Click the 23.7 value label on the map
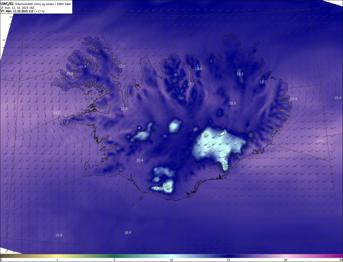The height and width of the screenshot is (262, 343). [x=70, y=74]
